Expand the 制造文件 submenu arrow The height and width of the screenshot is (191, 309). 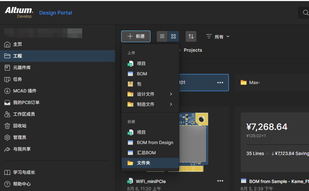click(x=171, y=104)
